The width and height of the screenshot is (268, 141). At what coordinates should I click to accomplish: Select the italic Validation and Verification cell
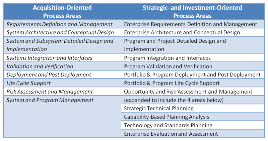62,66
